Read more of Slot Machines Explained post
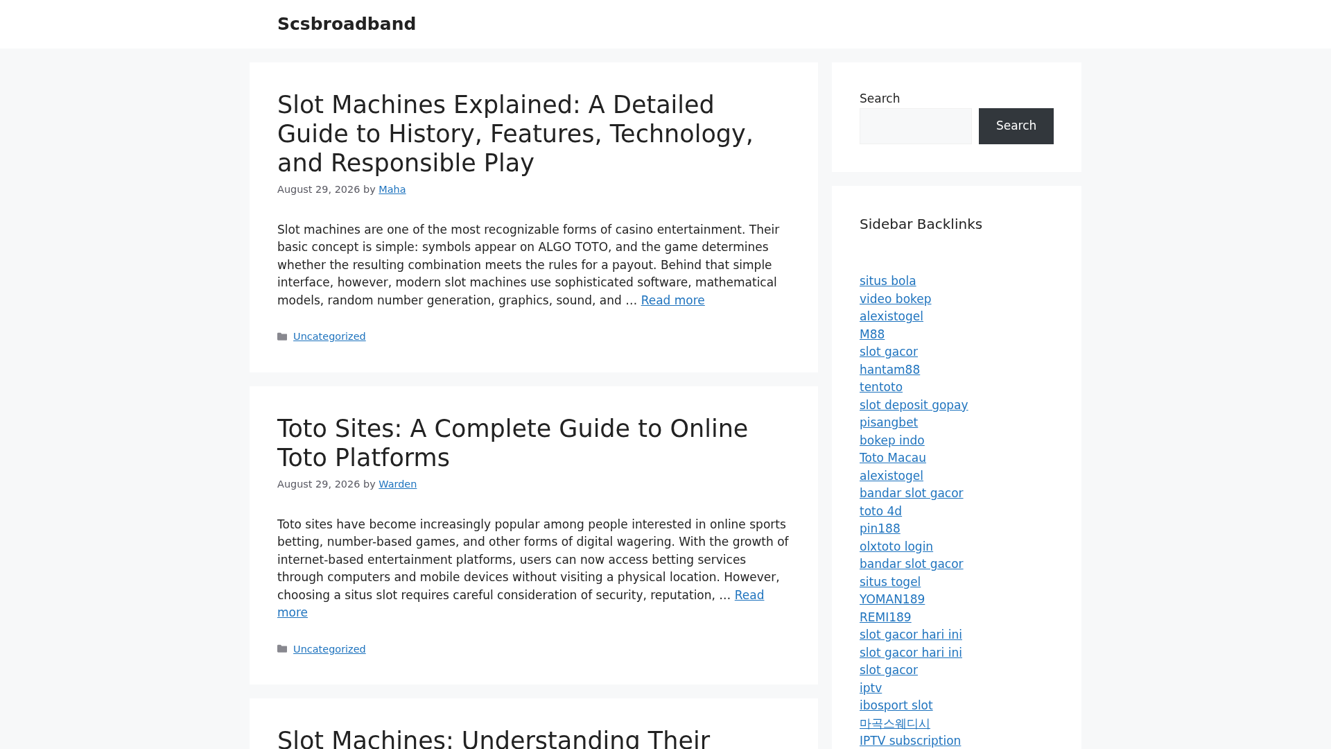This screenshot has width=1331, height=749. point(672,300)
